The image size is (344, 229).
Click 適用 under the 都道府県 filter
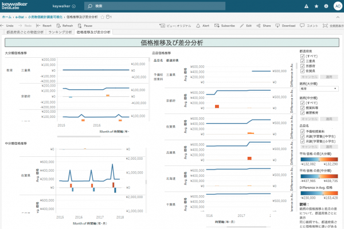tap(329, 77)
